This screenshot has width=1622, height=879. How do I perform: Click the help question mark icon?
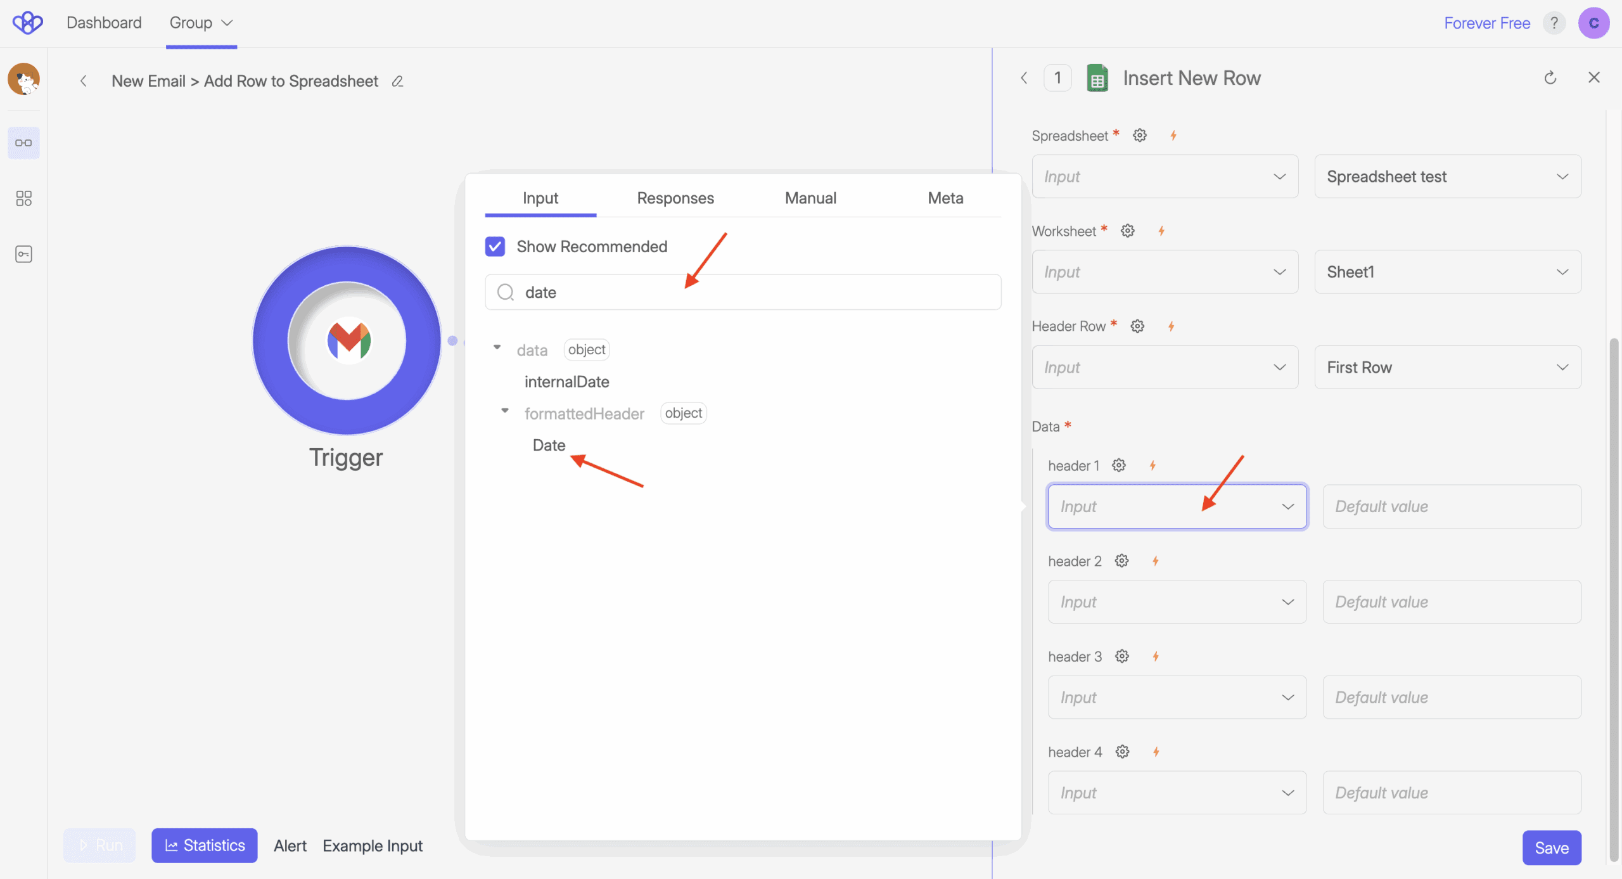click(x=1554, y=23)
